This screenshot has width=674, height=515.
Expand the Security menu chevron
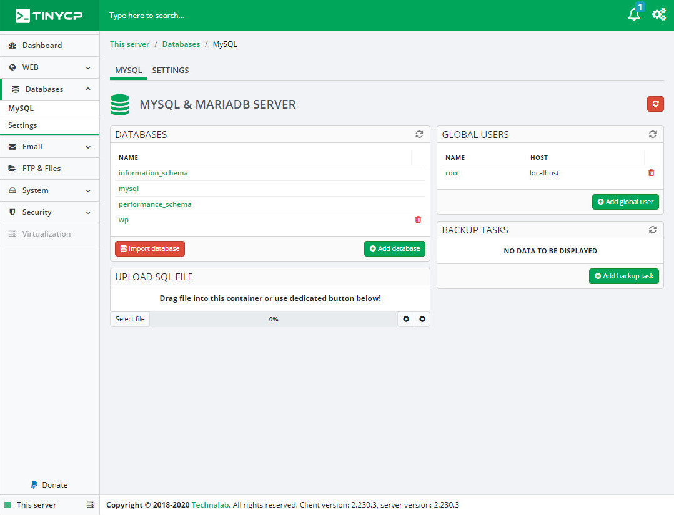pos(88,213)
